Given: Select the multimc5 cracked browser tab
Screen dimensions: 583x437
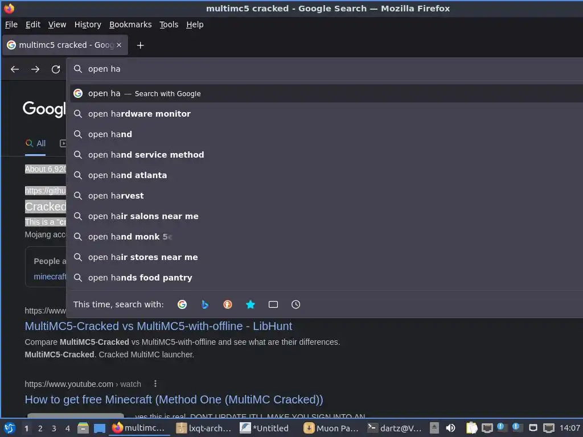Looking at the screenshot, I should pyautogui.click(x=65, y=45).
